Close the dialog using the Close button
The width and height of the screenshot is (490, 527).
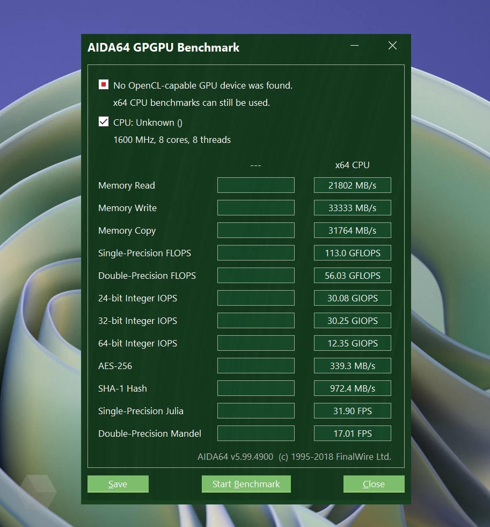[x=374, y=484]
